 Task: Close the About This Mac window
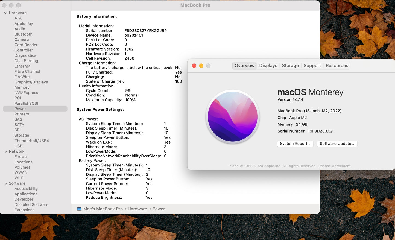pos(194,66)
